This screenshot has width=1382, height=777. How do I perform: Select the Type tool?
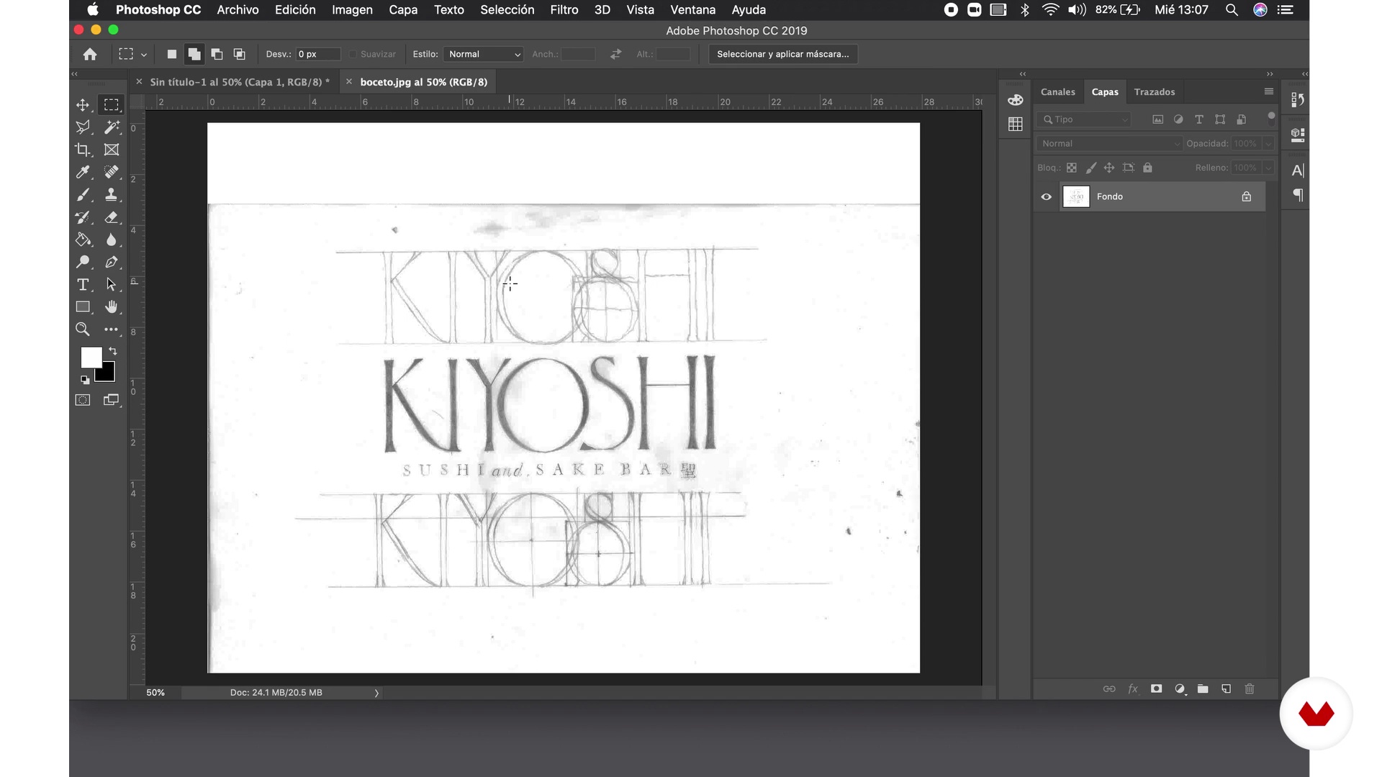click(83, 284)
